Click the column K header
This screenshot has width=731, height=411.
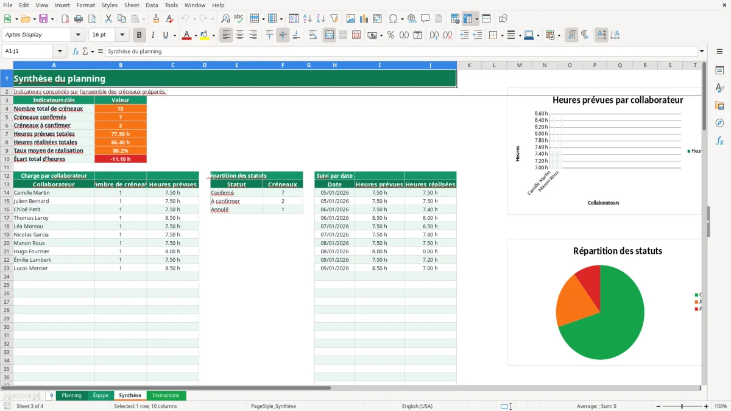tap(469, 65)
